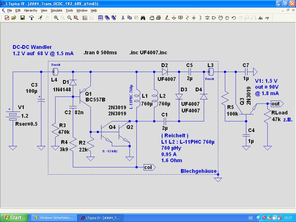Place a ground symbol using toolbar
The height and width of the screenshot is (222, 296).
(174, 18)
